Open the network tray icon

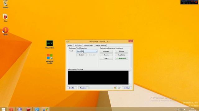coord(182,109)
